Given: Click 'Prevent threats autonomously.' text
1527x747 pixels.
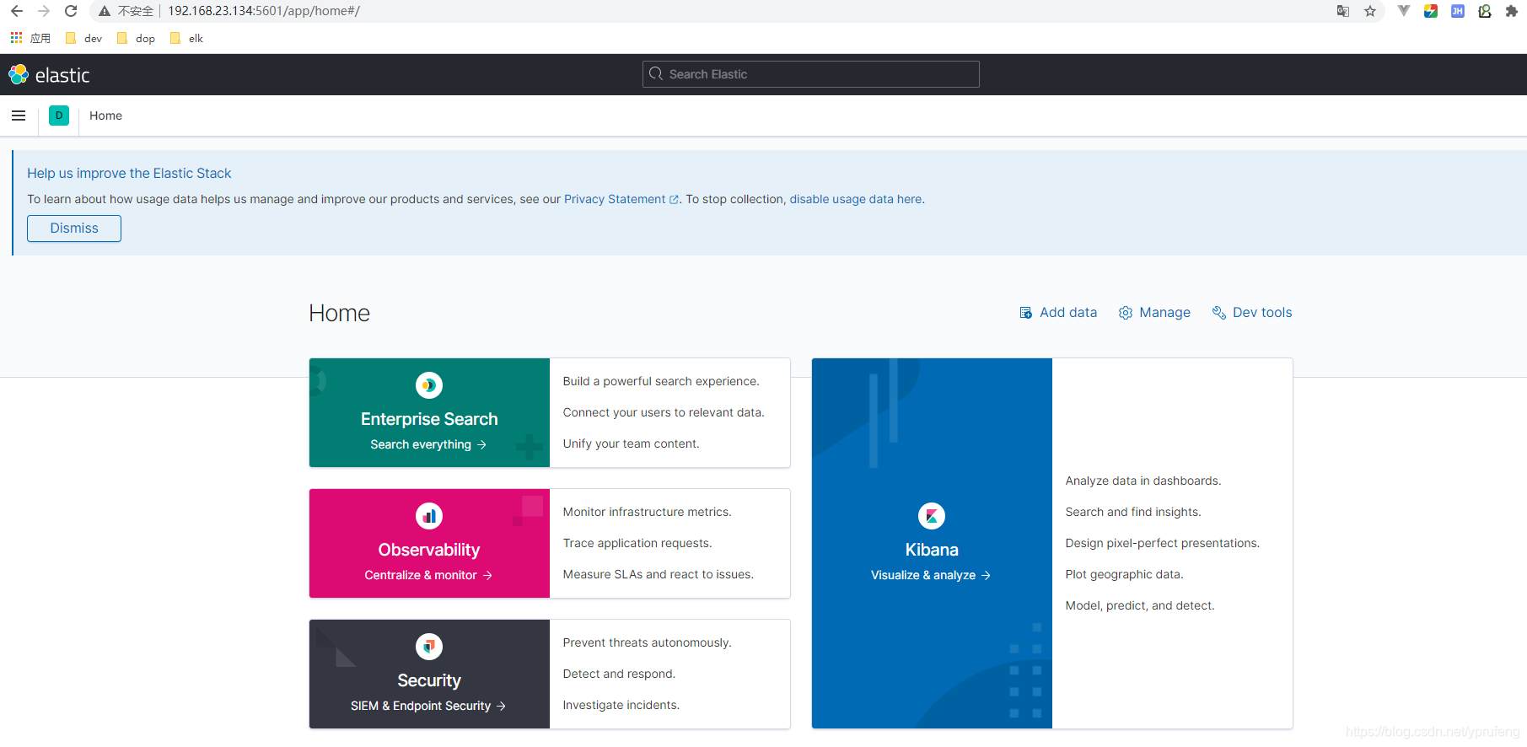Looking at the screenshot, I should [647, 642].
